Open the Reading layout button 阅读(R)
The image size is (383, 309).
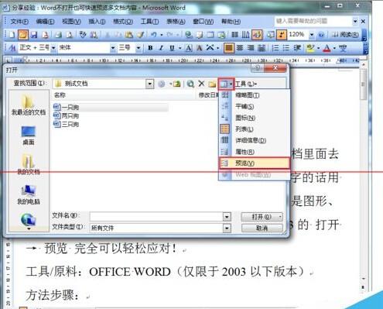tap(345, 35)
